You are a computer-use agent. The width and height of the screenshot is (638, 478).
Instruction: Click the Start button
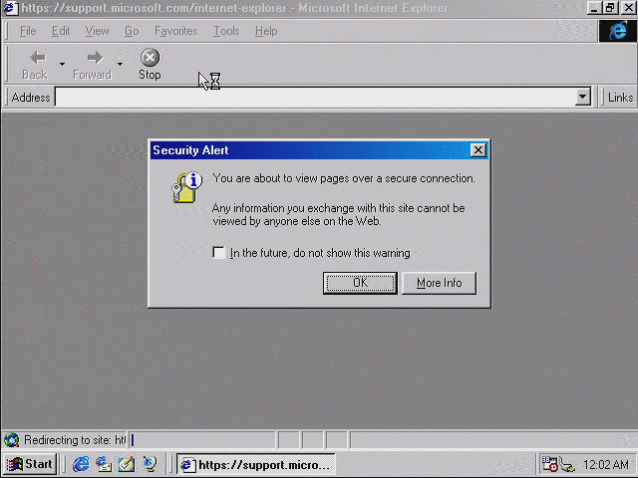tap(30, 464)
